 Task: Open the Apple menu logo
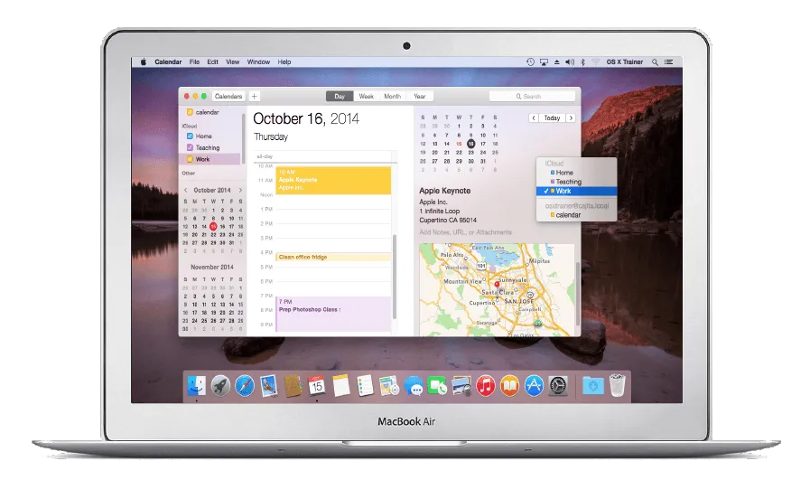click(143, 61)
